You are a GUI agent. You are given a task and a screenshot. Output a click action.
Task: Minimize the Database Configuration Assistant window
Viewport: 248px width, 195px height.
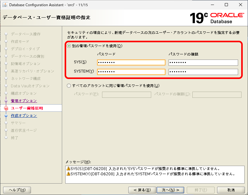212,5
